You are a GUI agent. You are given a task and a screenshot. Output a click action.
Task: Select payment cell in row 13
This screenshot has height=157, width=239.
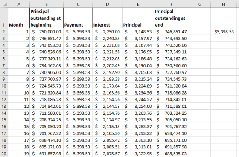click(x=78, y=106)
